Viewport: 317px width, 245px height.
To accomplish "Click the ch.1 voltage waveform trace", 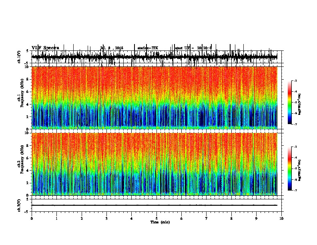I will tap(154, 57).
